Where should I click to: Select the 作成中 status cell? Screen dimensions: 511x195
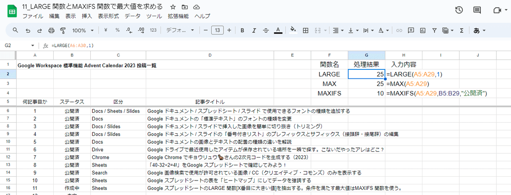(72, 187)
